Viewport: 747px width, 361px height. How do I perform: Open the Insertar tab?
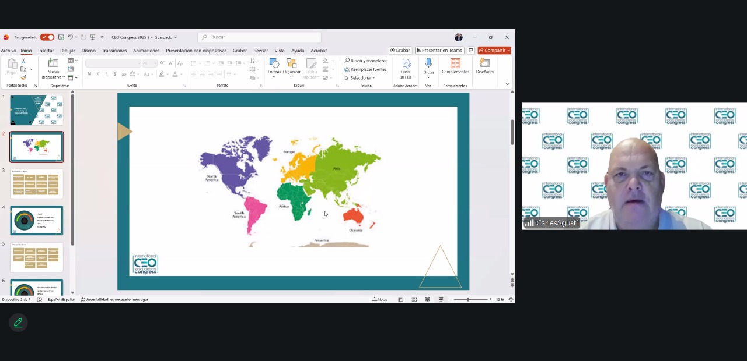(46, 51)
